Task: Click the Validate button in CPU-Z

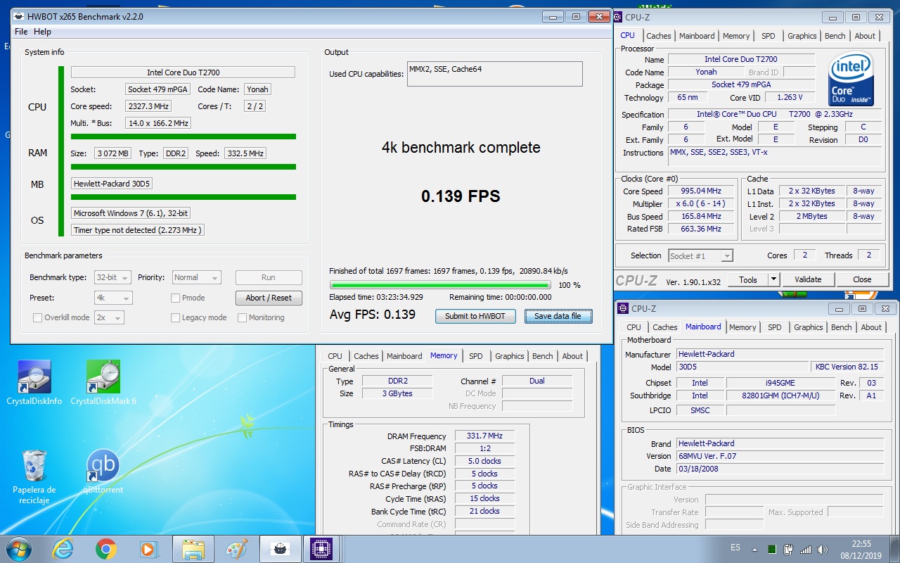Action: tap(808, 279)
